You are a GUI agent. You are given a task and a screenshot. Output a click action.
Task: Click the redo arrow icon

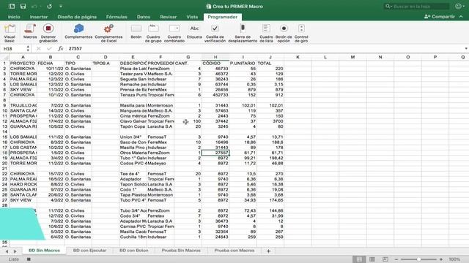(50, 7)
